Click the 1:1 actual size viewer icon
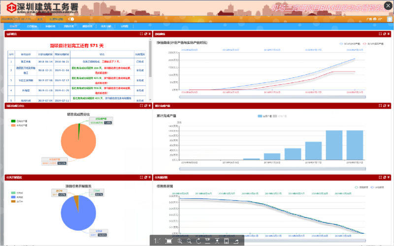Image resolution: width=394 pixels, height=246 pixels. (x=157, y=241)
